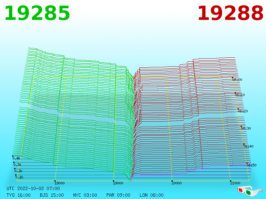Click the 19000 price axis label

[118, 183]
